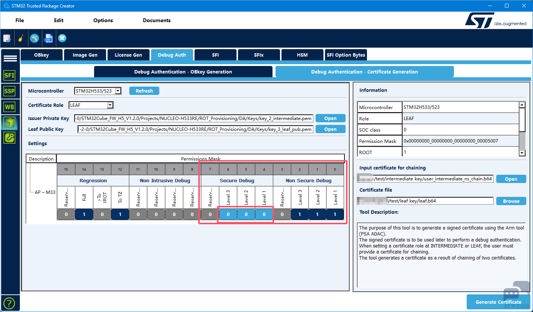Toggle Non Secure Debug Level 1 bit
533x312 pixels.
[x=335, y=214]
